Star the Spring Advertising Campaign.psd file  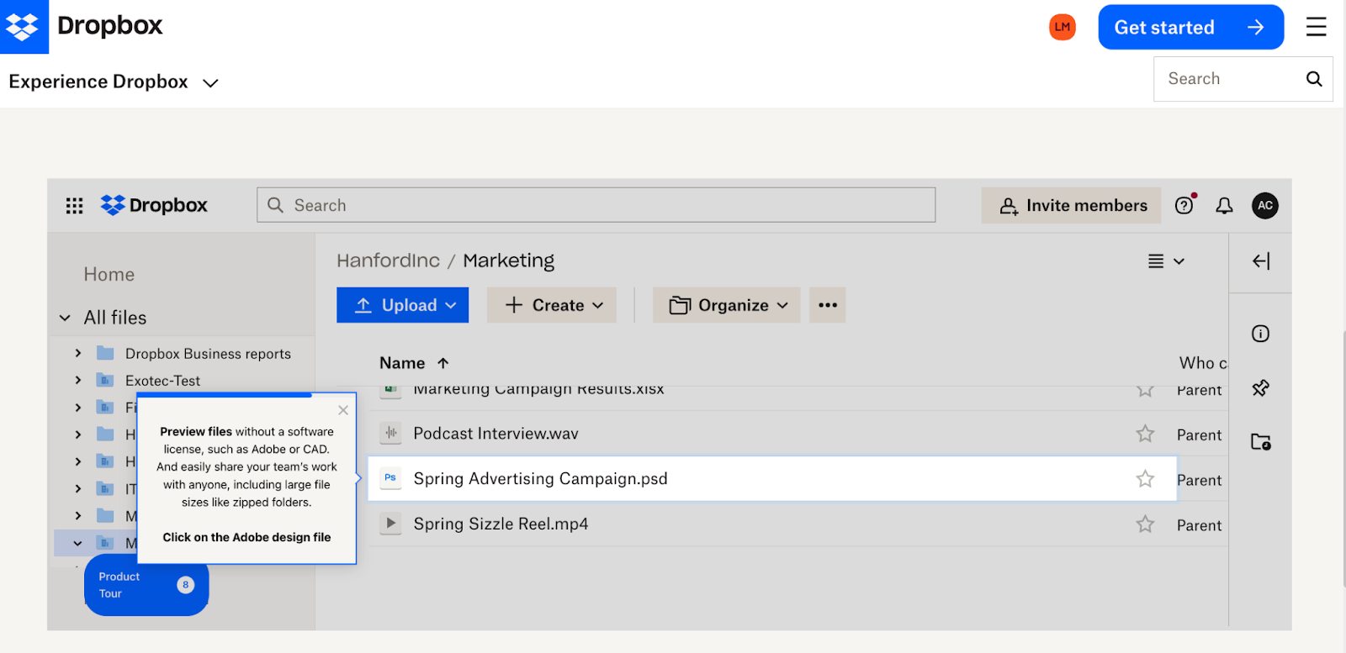click(1145, 479)
